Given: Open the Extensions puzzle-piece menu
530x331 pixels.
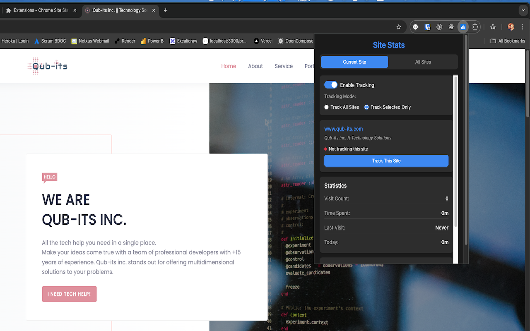Looking at the screenshot, I should [x=475, y=27].
